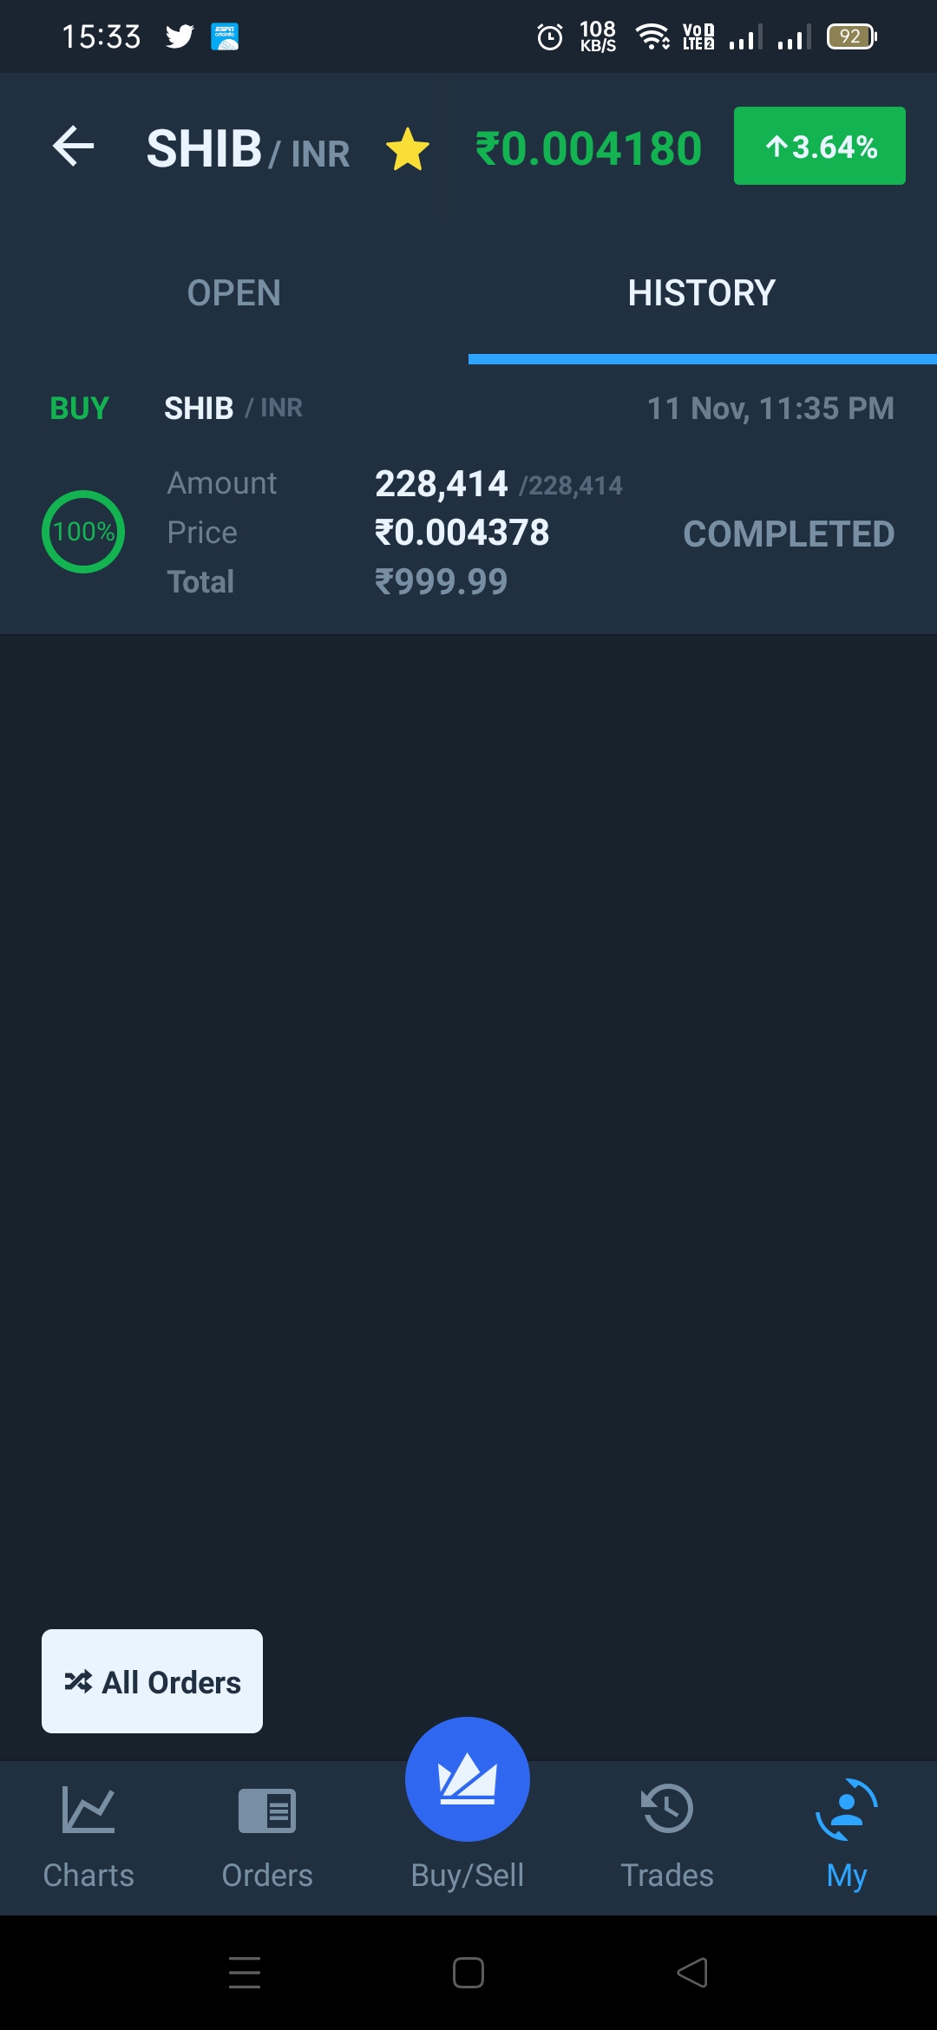Tap the back arrow icon
The image size is (937, 2030).
74,146
